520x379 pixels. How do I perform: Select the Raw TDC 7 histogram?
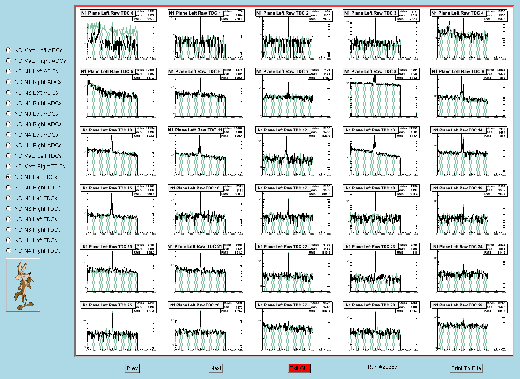293,94
